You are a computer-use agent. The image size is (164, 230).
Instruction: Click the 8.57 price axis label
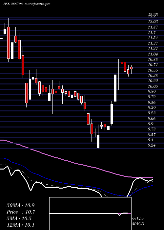[152, 134]
